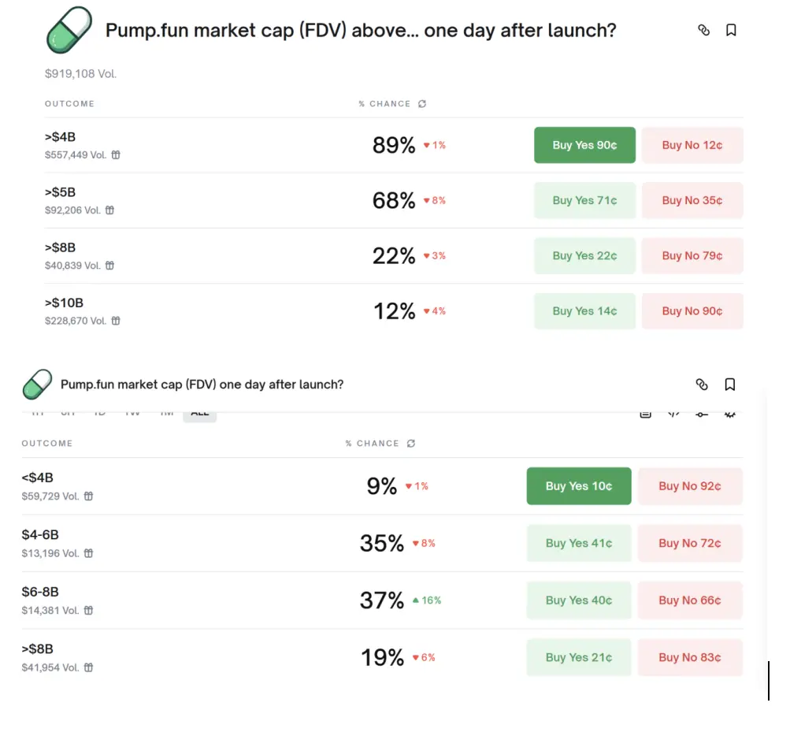Refresh the % chance in the bottom table
The width and height of the screenshot is (790, 736).
pos(410,444)
